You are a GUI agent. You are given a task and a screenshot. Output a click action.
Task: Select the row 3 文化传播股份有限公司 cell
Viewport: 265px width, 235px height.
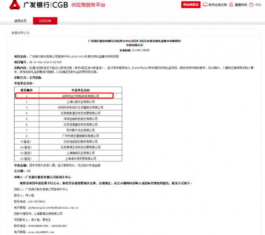click(x=80, y=107)
